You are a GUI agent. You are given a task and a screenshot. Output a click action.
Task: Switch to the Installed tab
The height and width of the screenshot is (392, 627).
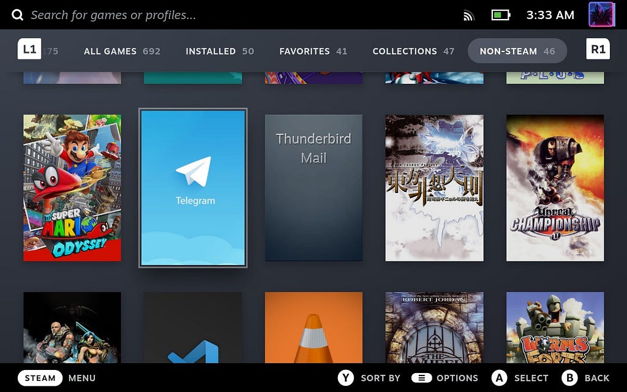point(220,51)
